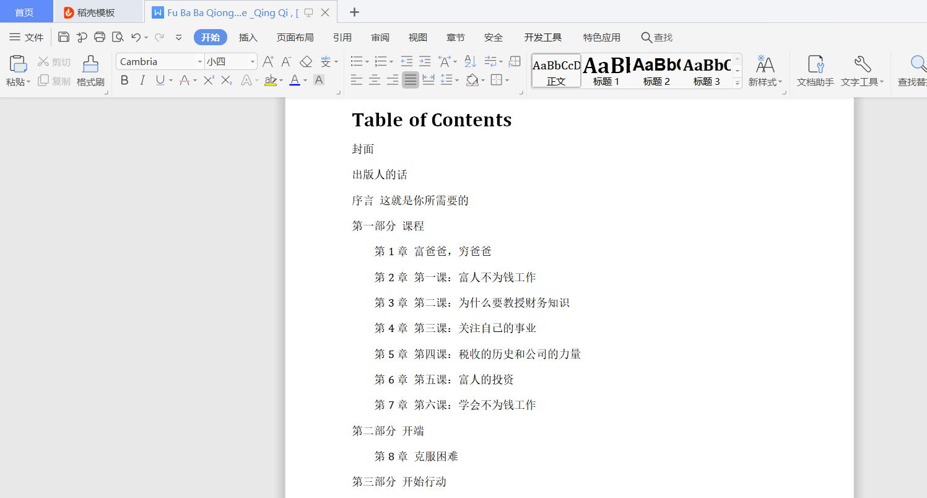927x498 pixels.
Task: Click the pinyin guide (wén 变) icon
Action: [326, 61]
